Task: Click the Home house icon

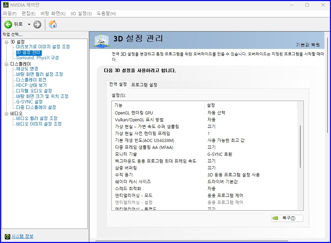Action: 53,24
